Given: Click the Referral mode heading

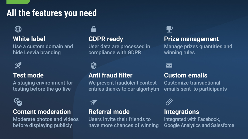Looking at the screenshot, I should [109, 112].
